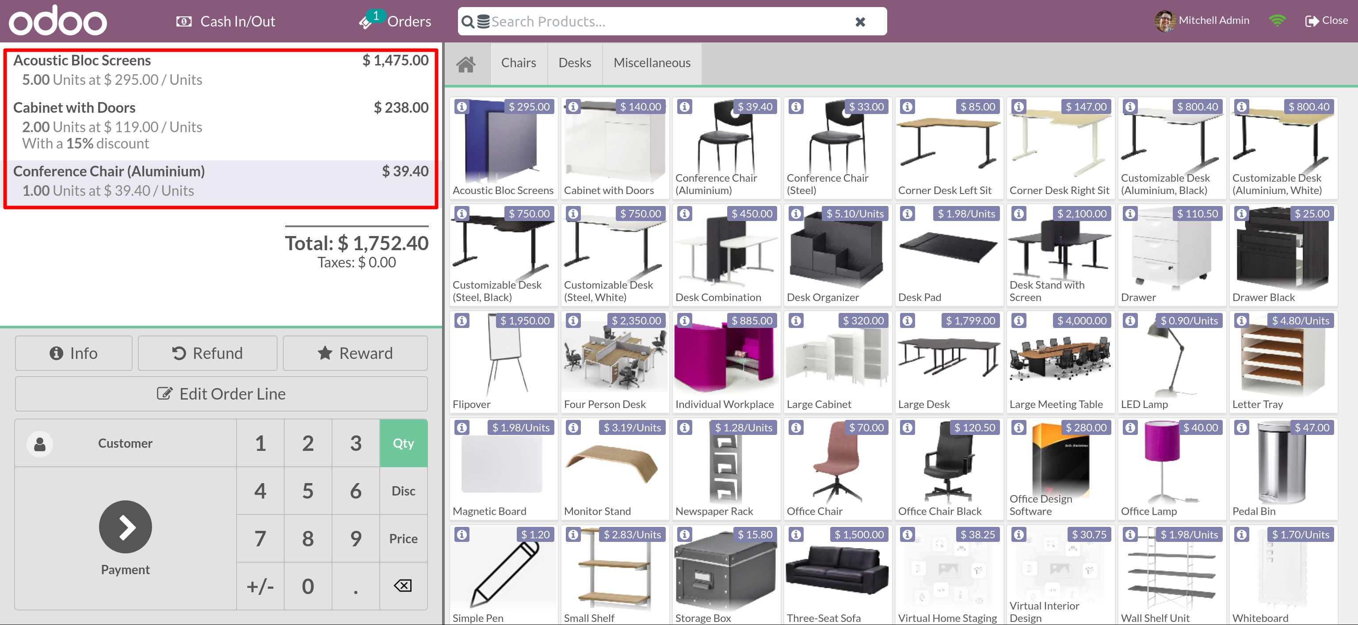
Task: Switch numpad to Disc mode
Action: pyautogui.click(x=403, y=491)
